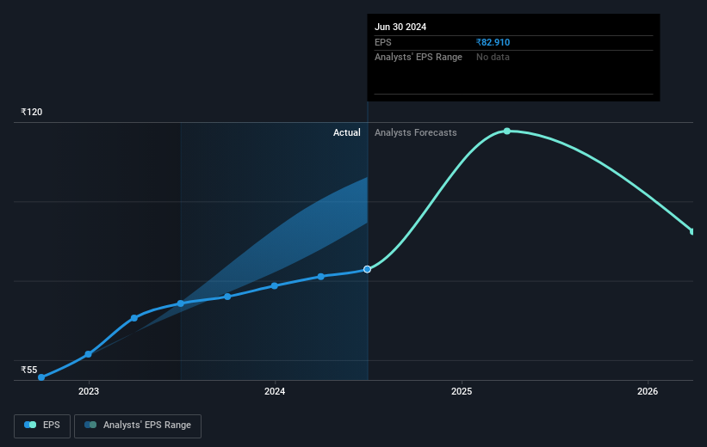Click the No data text in tooltip
This screenshot has width=707, height=447.
click(493, 58)
